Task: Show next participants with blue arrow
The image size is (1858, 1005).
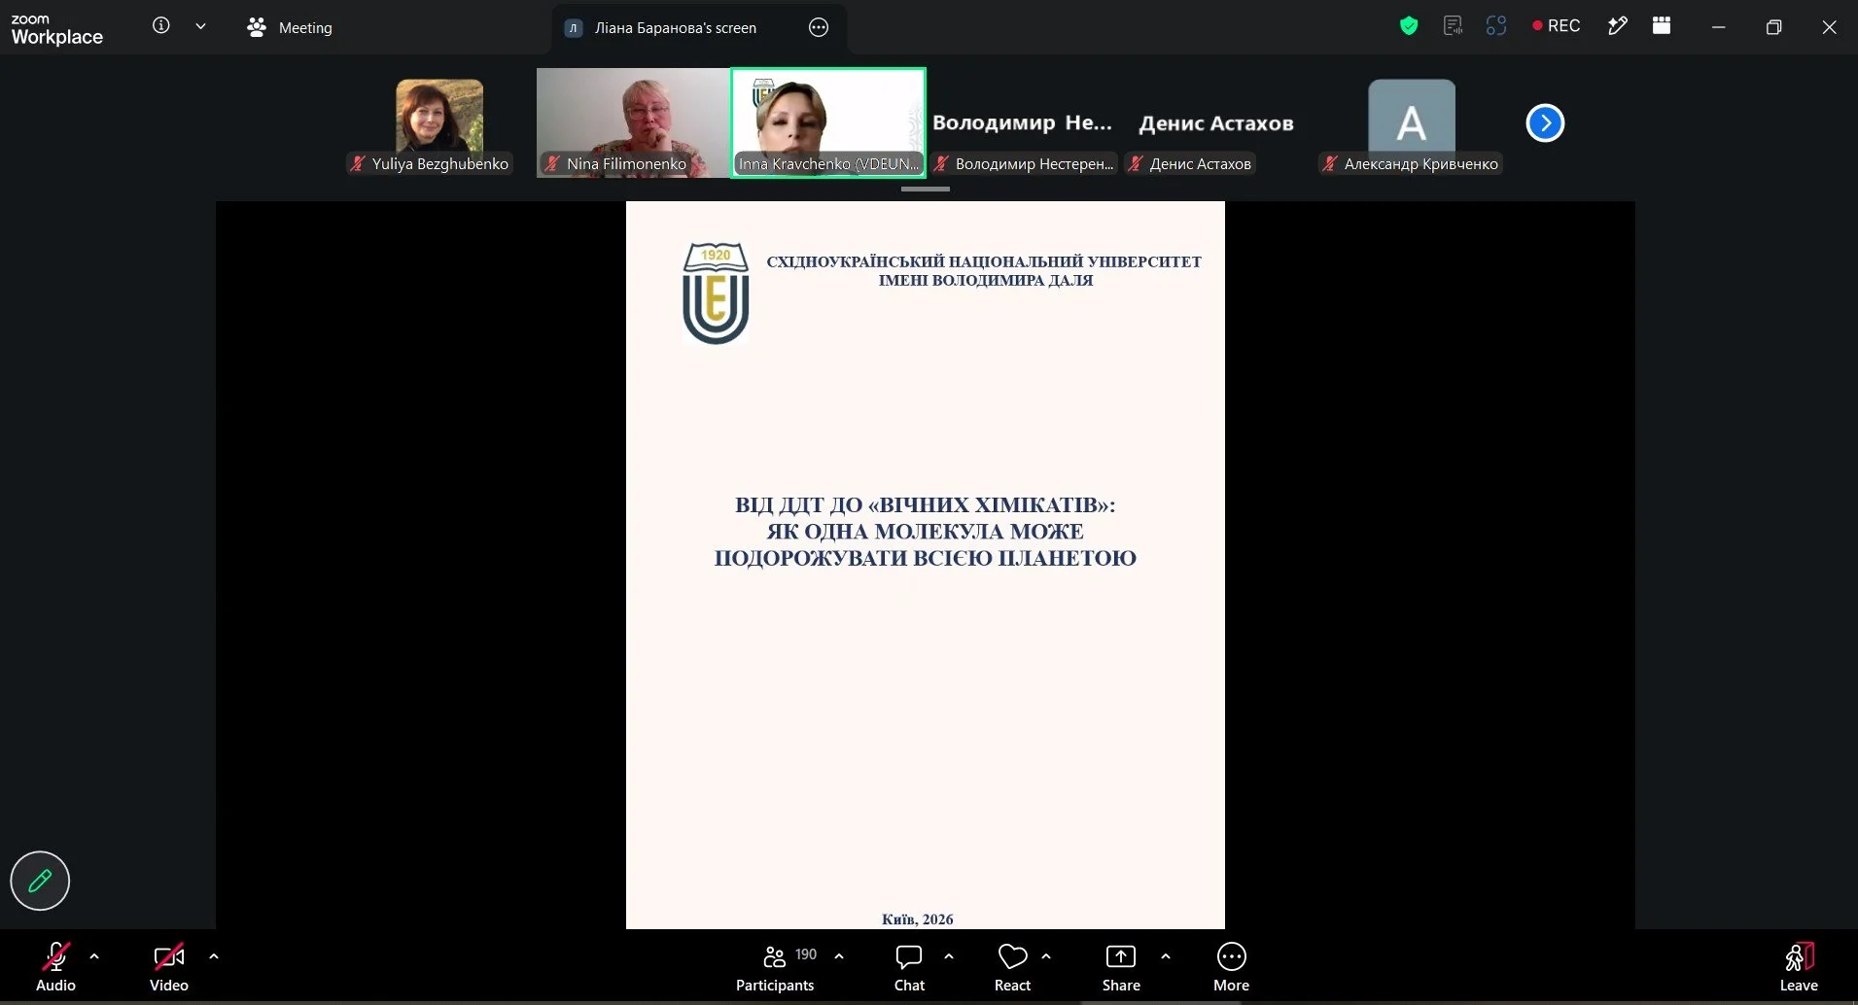Action: point(1545,123)
